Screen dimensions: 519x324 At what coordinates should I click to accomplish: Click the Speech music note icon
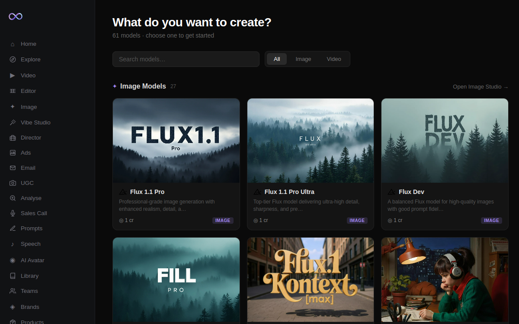pyautogui.click(x=13, y=244)
